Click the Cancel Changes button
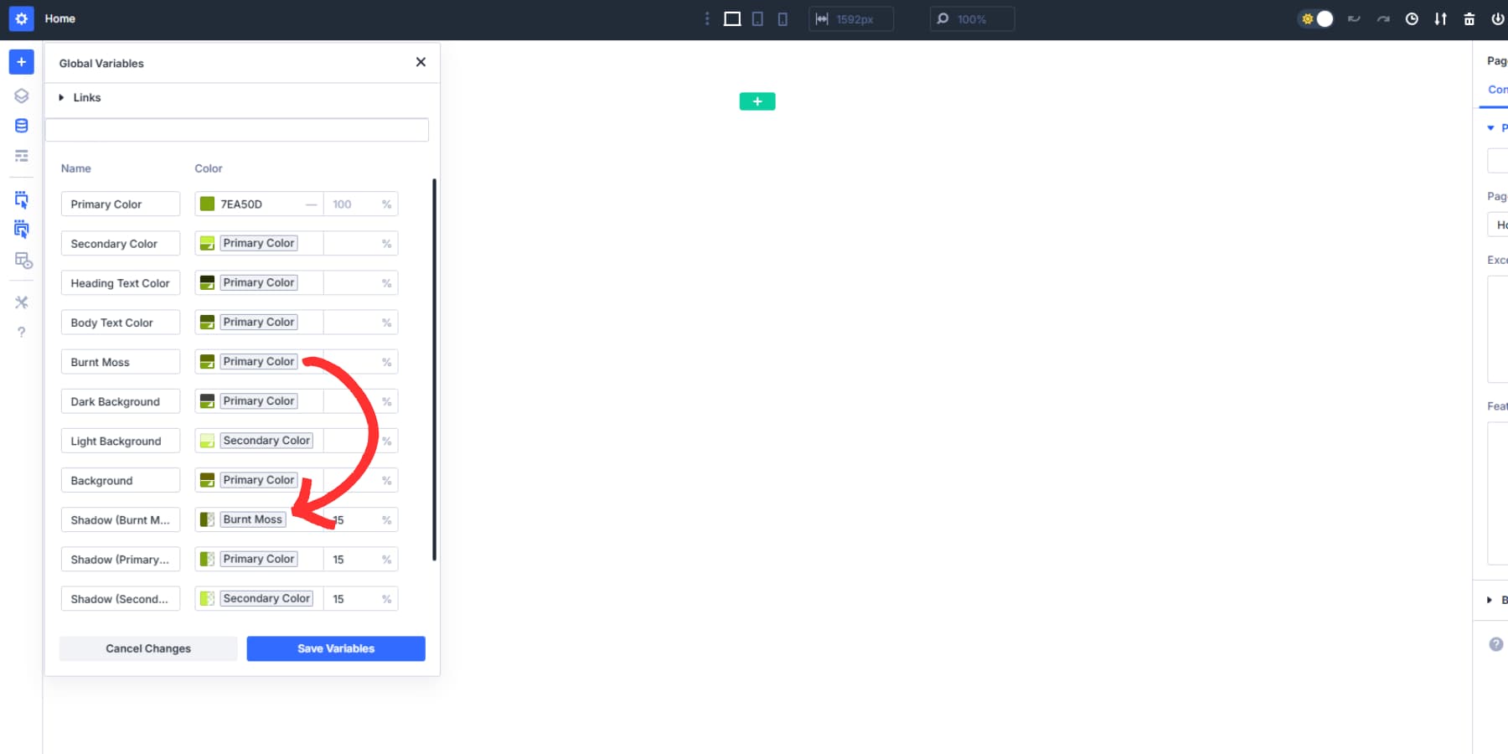 tap(147, 648)
